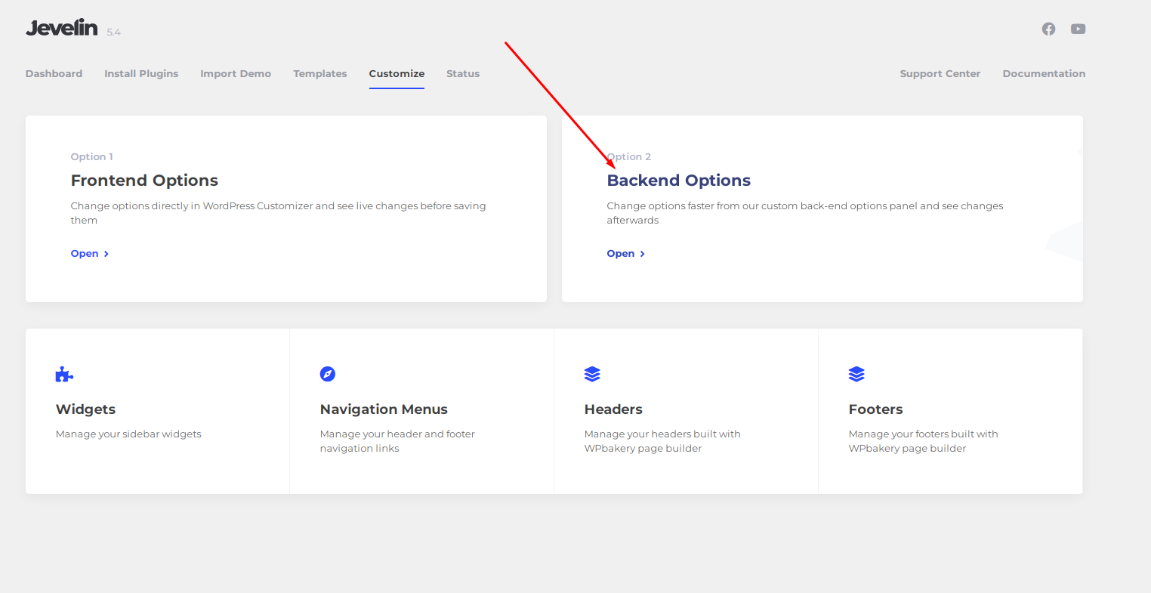Image resolution: width=1151 pixels, height=593 pixels.
Task: Switch to the Install Plugins tab
Action: [x=141, y=73]
